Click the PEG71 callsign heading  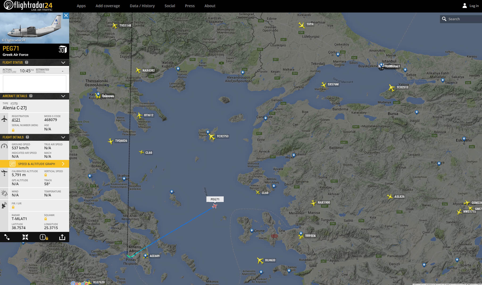[x=11, y=48]
